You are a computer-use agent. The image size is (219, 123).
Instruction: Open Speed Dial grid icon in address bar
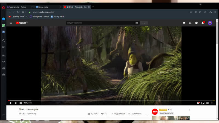(x=23, y=12)
